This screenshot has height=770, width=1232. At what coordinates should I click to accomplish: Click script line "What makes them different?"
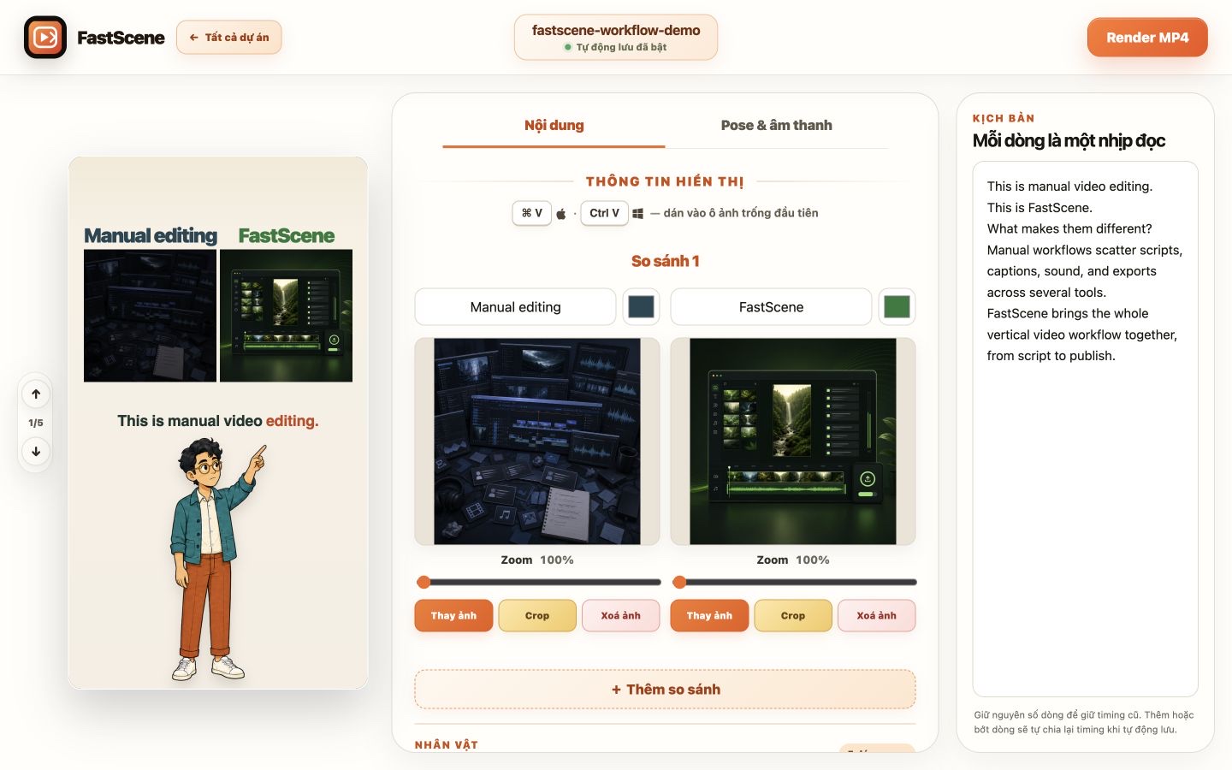coord(1069,228)
